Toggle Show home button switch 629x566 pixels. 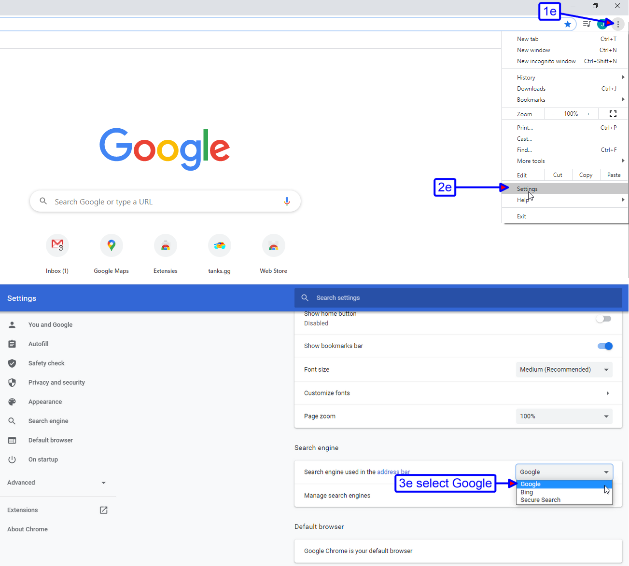click(x=604, y=319)
